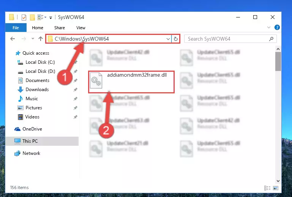The width and height of the screenshot is (292, 197).
Task: Open the recent locations dropdown arrow
Action: click(33, 39)
